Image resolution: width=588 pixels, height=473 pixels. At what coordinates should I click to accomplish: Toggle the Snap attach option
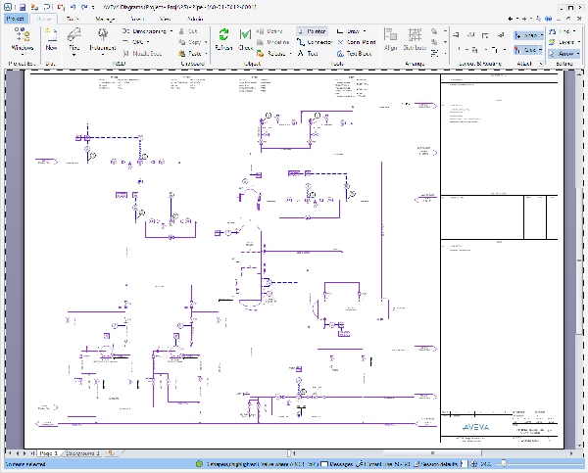(529, 35)
